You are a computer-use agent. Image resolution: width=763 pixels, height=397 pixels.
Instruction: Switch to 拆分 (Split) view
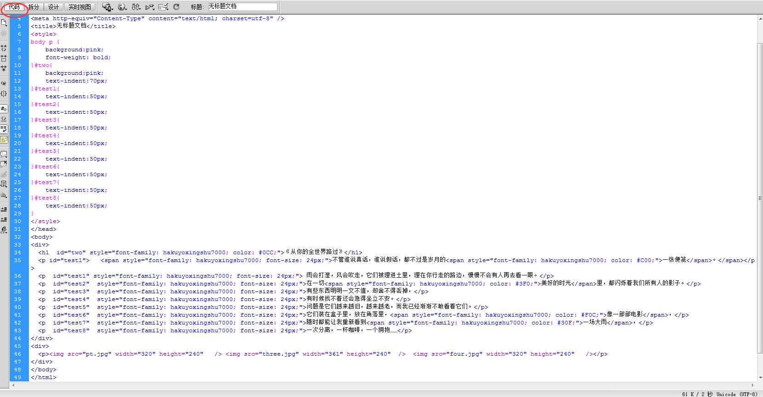point(34,7)
